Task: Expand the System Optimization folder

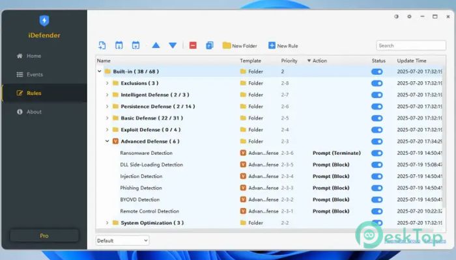Action: tap(107, 223)
